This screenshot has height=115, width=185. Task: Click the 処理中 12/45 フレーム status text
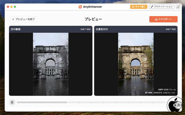[167, 90]
